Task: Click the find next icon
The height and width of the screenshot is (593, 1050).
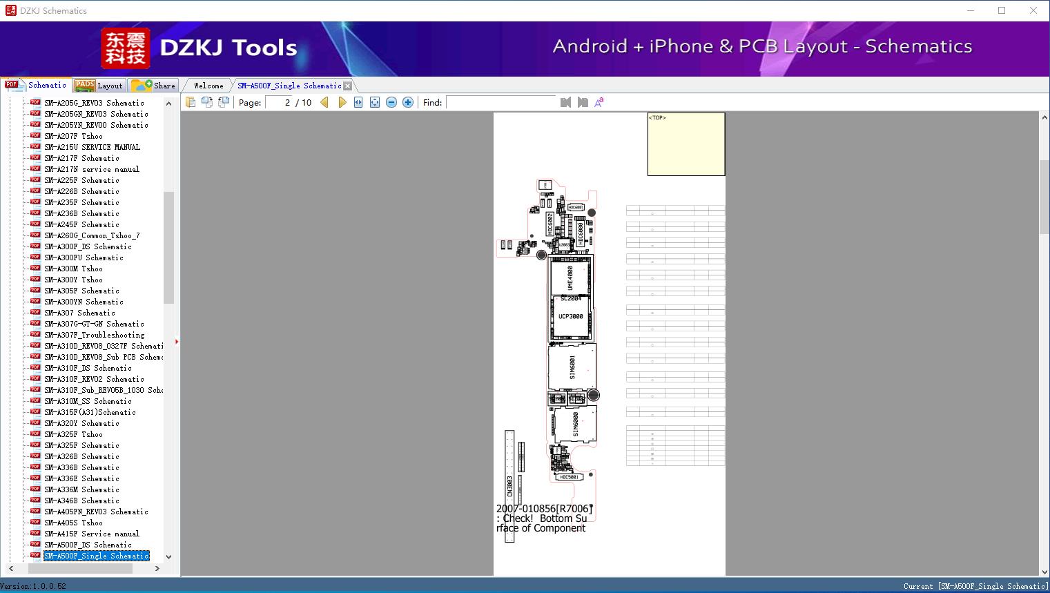Action: click(x=583, y=102)
